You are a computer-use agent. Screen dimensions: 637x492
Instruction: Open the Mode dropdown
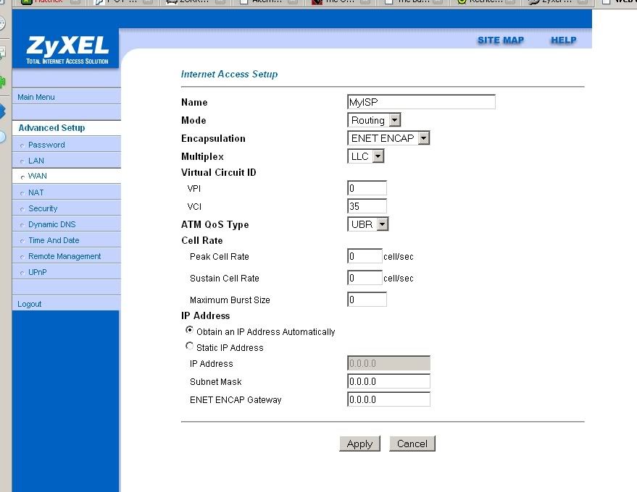(374, 120)
